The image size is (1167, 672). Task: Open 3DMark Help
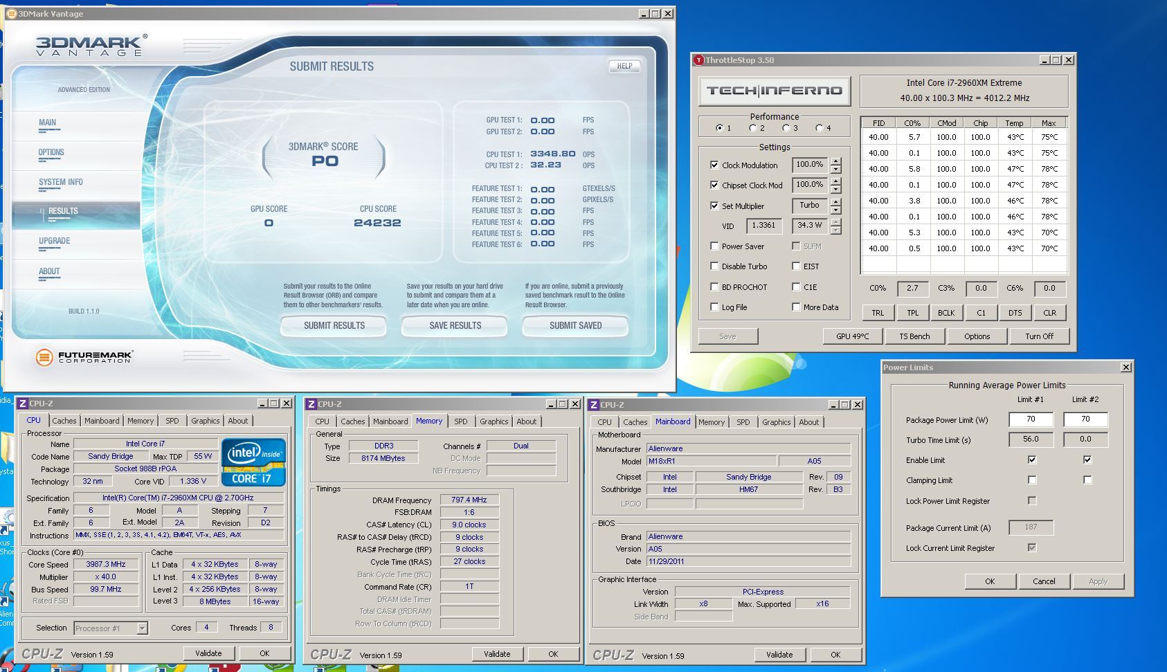point(624,66)
